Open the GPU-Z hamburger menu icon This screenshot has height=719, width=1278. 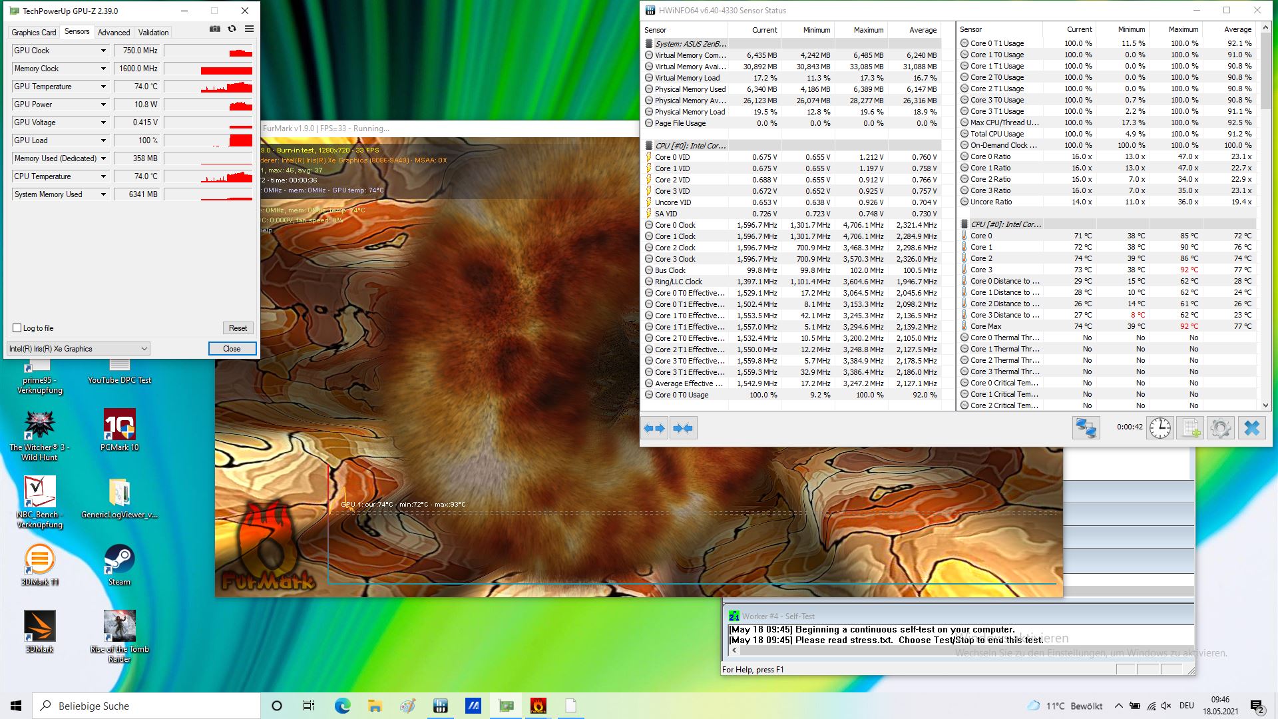coord(249,29)
